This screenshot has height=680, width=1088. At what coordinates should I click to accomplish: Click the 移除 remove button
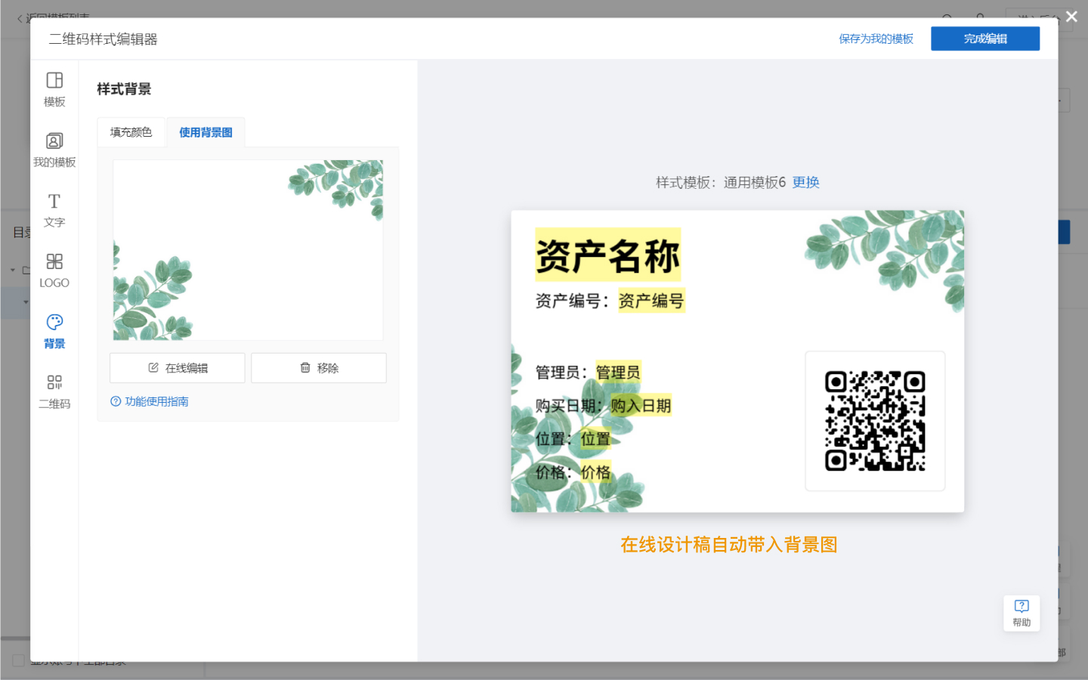click(x=319, y=368)
